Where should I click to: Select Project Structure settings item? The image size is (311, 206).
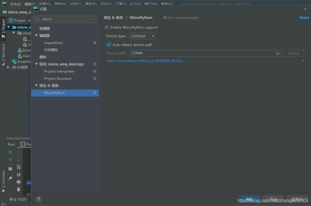pos(58,79)
